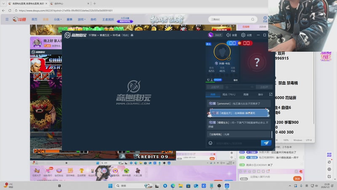Switch to 观众 [76人] audience tab
This screenshot has height=190, width=337.
pos(229,94)
